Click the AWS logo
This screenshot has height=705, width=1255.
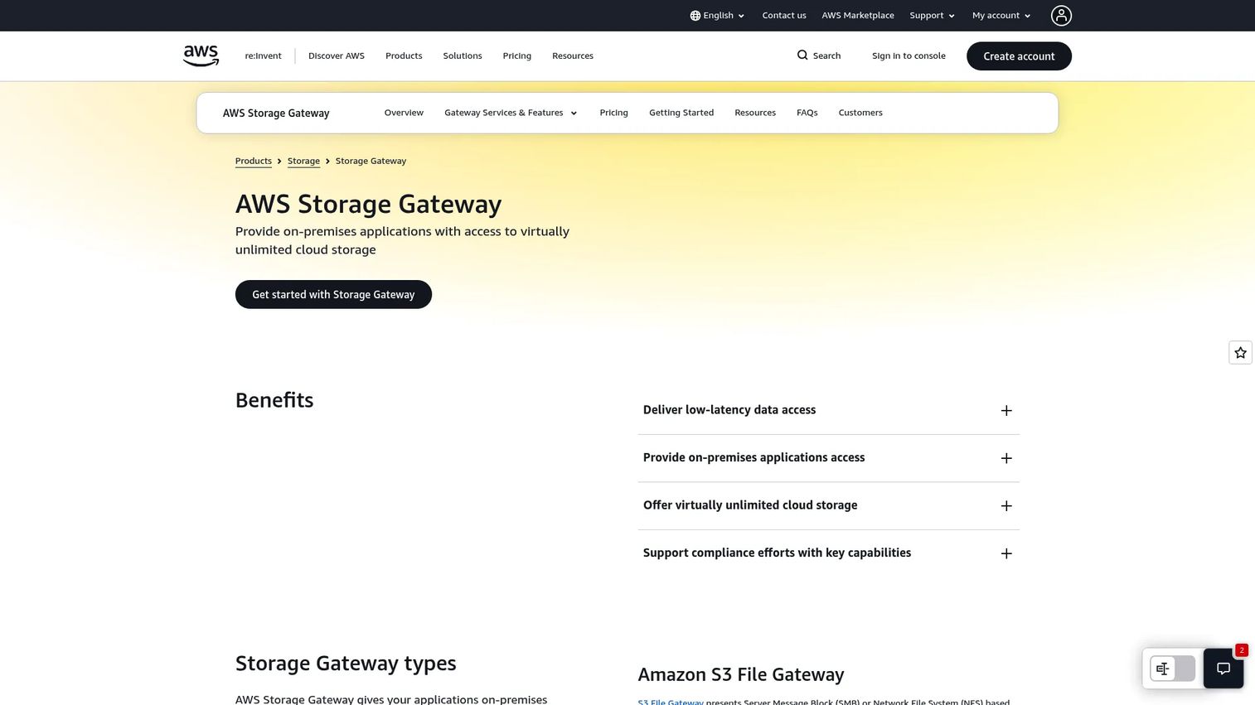point(201,56)
